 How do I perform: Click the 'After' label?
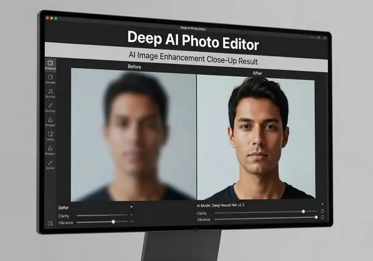(x=257, y=73)
